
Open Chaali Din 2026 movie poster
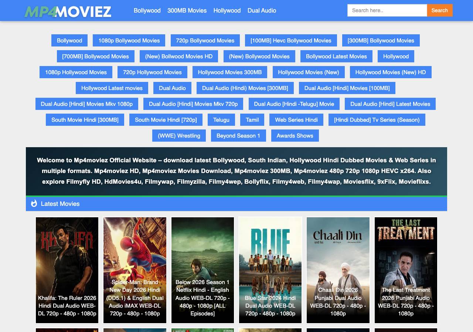pos(338,270)
